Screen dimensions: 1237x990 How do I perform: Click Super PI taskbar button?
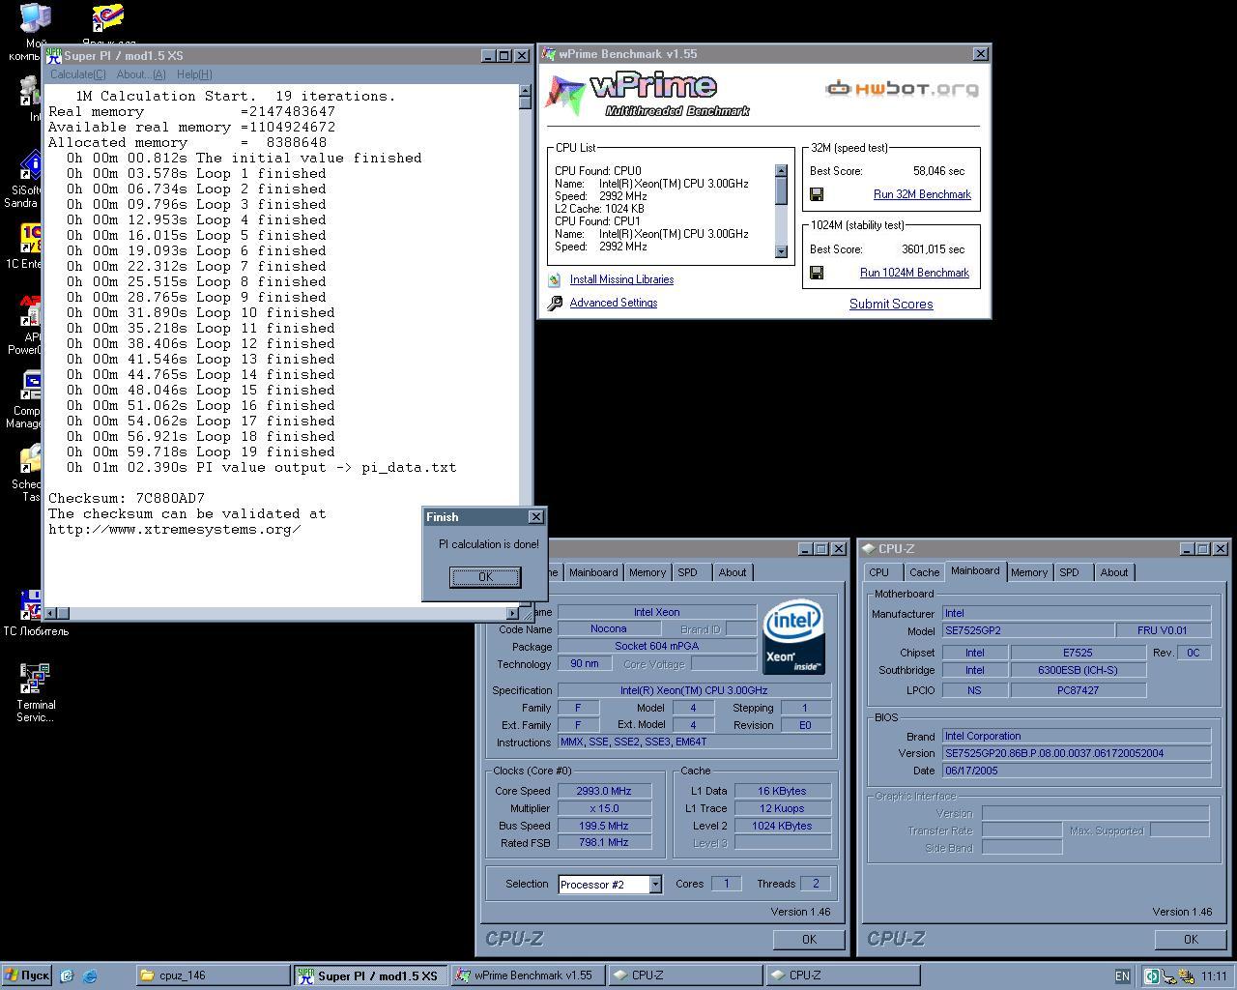pyautogui.click(x=369, y=975)
